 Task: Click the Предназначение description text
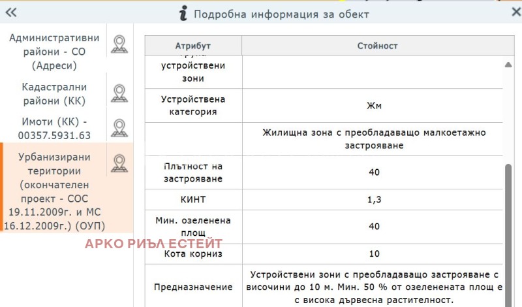point(373,287)
